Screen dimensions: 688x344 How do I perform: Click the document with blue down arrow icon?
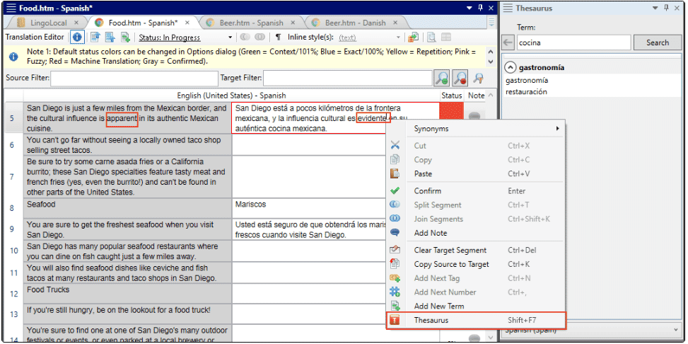pos(110,38)
